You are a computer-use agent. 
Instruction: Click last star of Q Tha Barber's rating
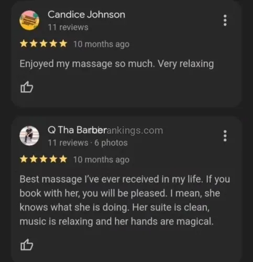[x=63, y=159]
